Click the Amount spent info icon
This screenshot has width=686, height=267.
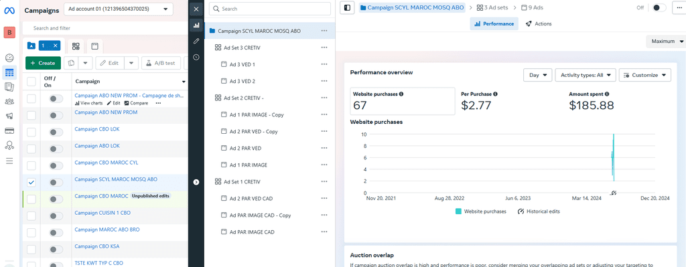point(607,94)
